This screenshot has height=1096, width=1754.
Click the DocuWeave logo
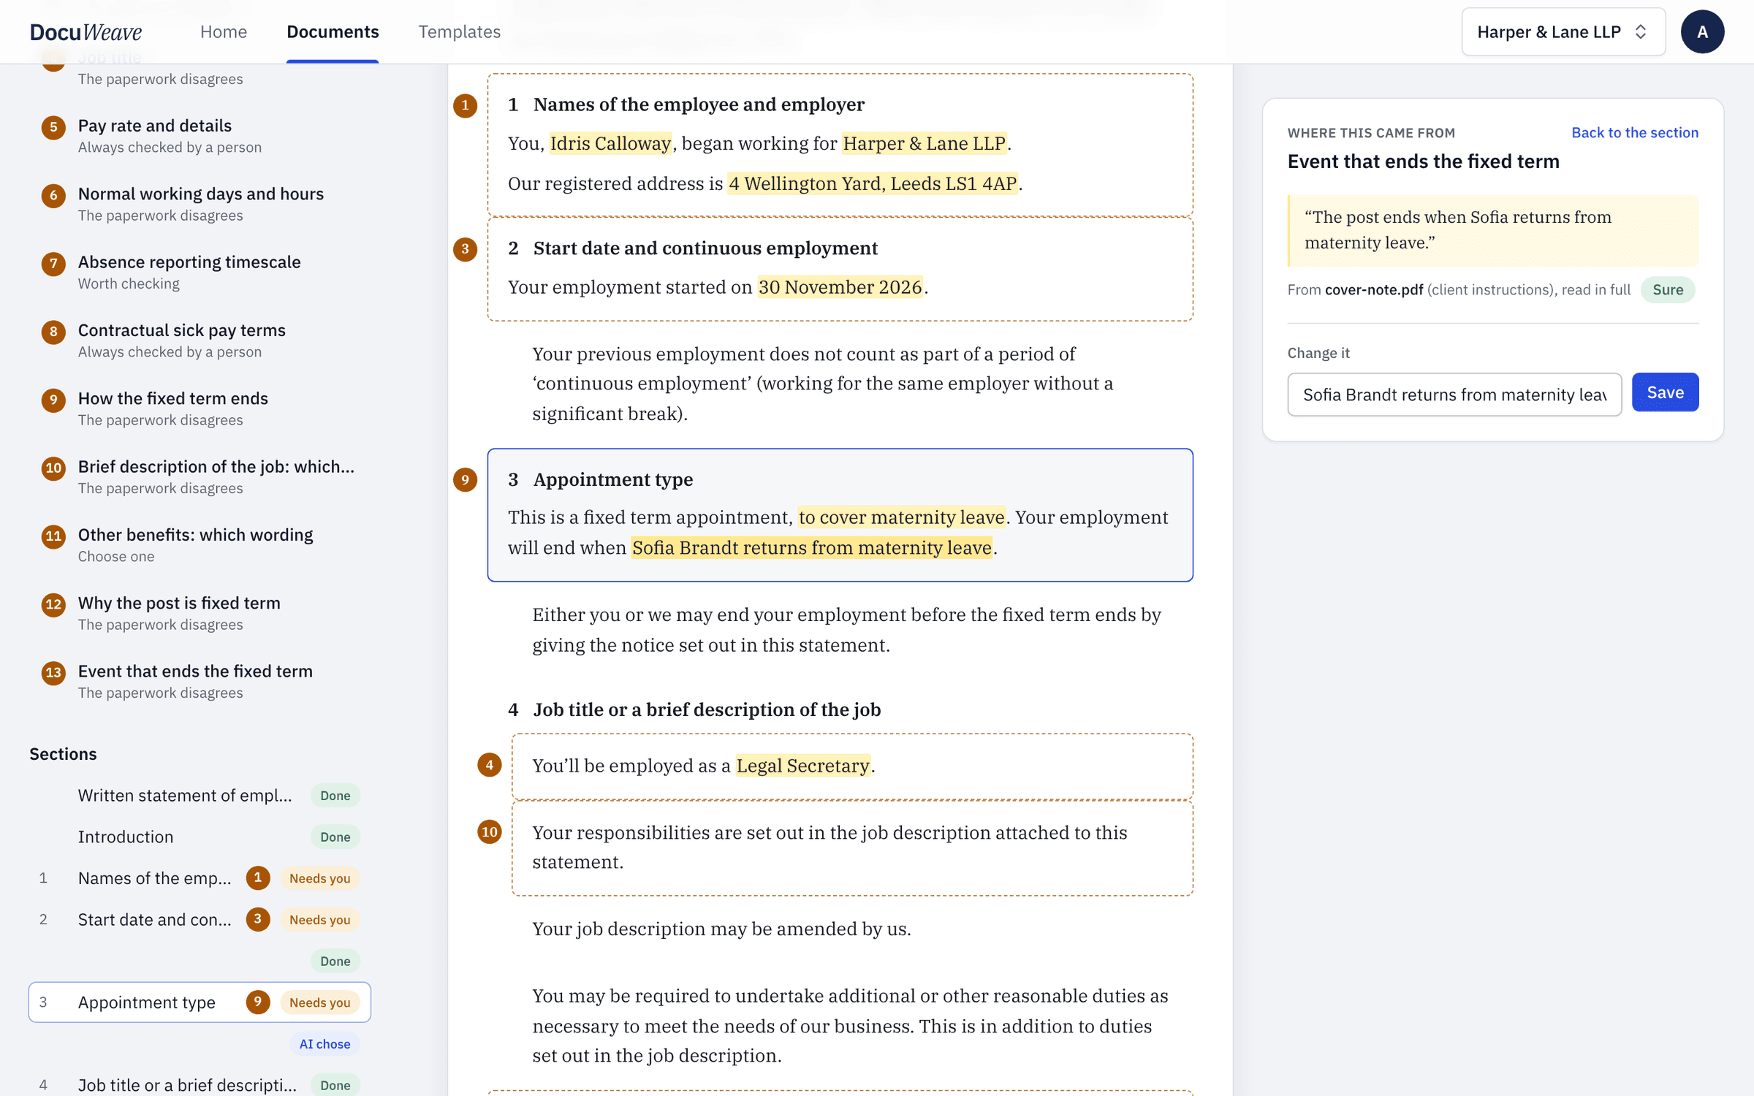pyautogui.click(x=86, y=31)
